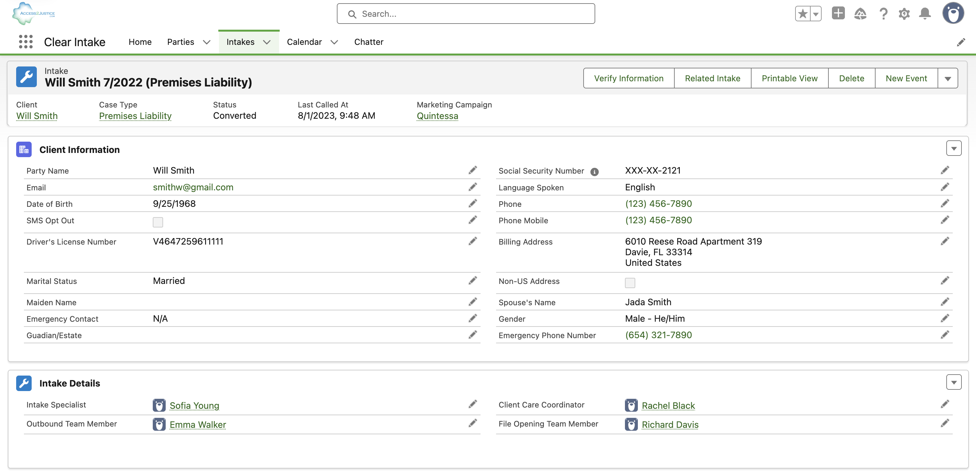Edit the Intake Specialist field

(x=472, y=404)
